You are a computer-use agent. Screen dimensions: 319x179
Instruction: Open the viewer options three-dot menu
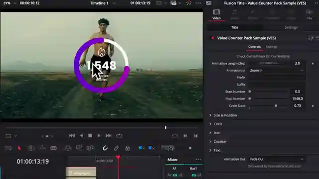click(x=198, y=3)
